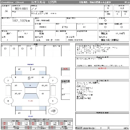Click the 187,107km mileage value
The height and width of the screenshot is (130, 130).
point(21,21)
